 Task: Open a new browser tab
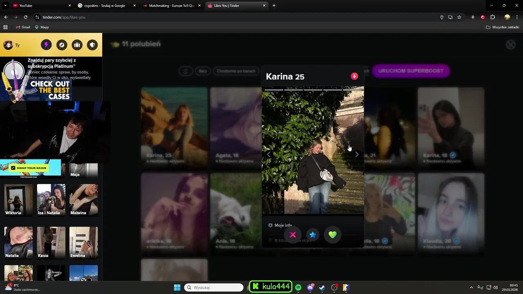[274, 6]
